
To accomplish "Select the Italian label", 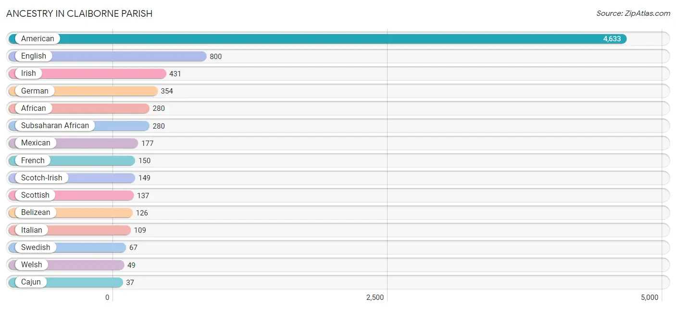I will point(32,230).
